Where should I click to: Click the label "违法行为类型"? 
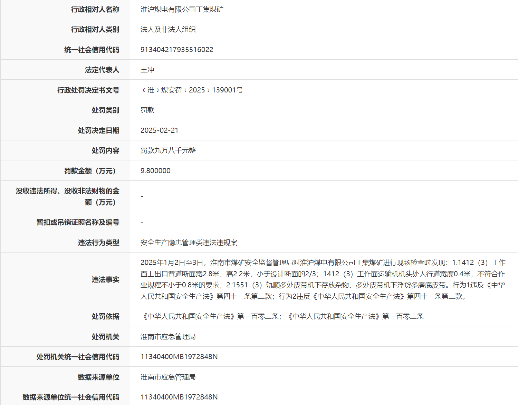(98, 243)
